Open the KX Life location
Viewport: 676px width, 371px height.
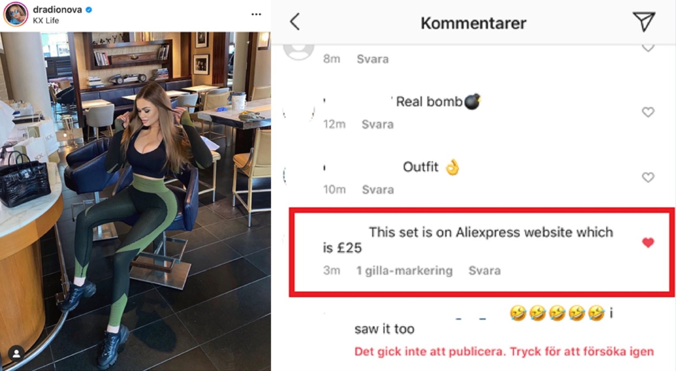click(x=46, y=21)
